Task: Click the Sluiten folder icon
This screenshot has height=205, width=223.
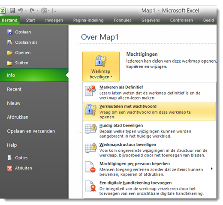Action: point(10,63)
